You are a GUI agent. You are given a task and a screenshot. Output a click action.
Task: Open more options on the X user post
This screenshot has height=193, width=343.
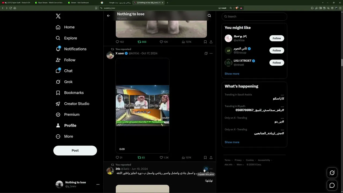click(x=211, y=53)
